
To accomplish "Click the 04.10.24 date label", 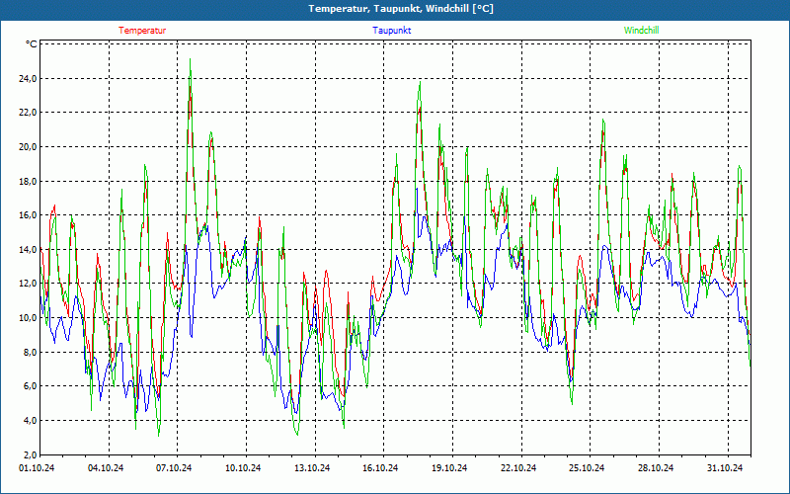I will click(x=106, y=468).
